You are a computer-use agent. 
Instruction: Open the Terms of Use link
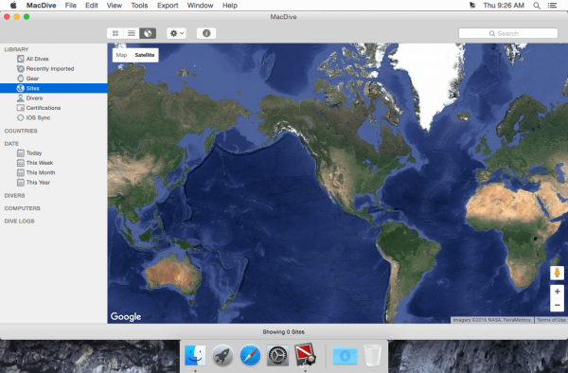(x=551, y=320)
